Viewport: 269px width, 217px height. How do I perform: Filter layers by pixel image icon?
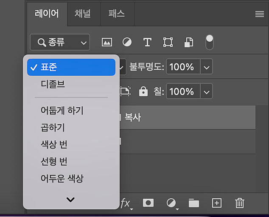pos(107,42)
